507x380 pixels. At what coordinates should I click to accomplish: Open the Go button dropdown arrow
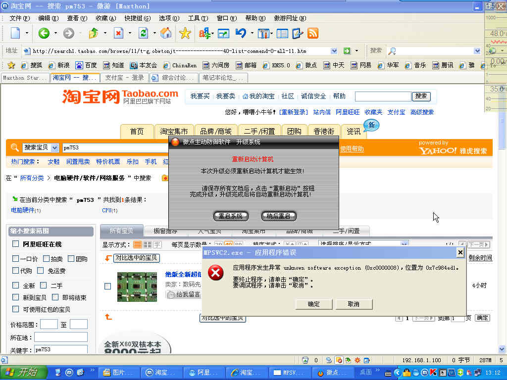click(356, 51)
